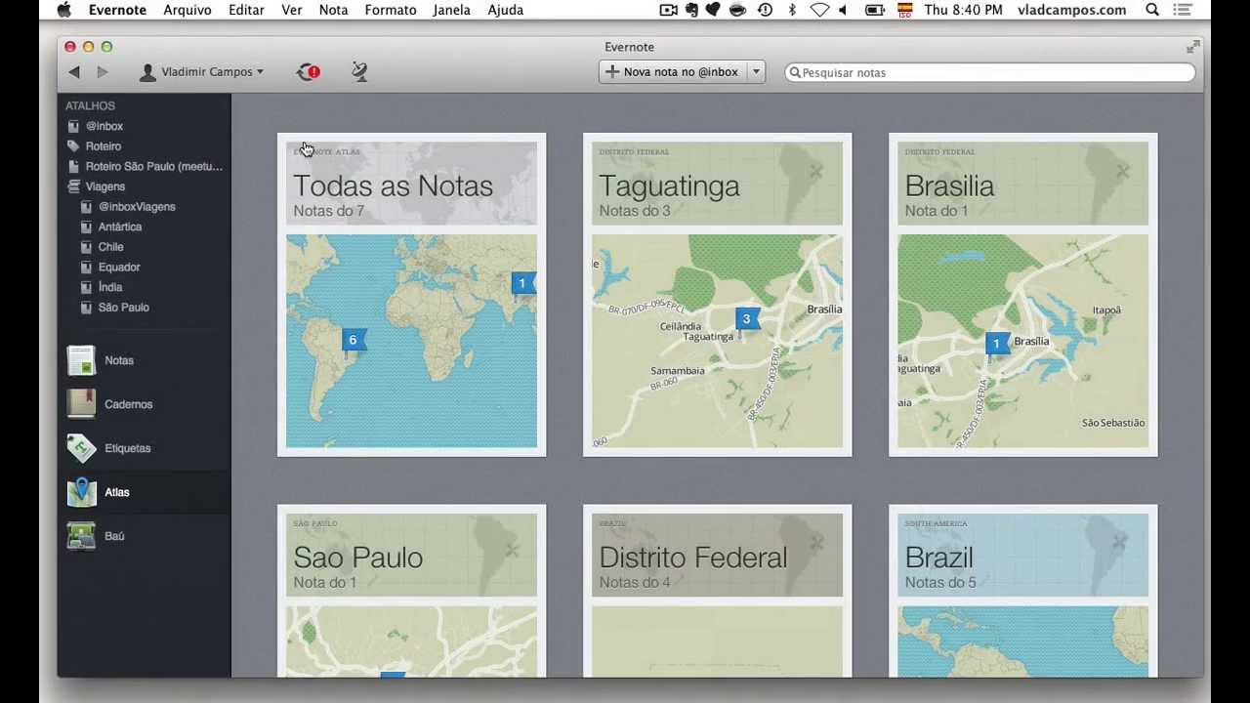Image resolution: width=1250 pixels, height=703 pixels.
Task: Open the Ver menu
Action: [291, 10]
